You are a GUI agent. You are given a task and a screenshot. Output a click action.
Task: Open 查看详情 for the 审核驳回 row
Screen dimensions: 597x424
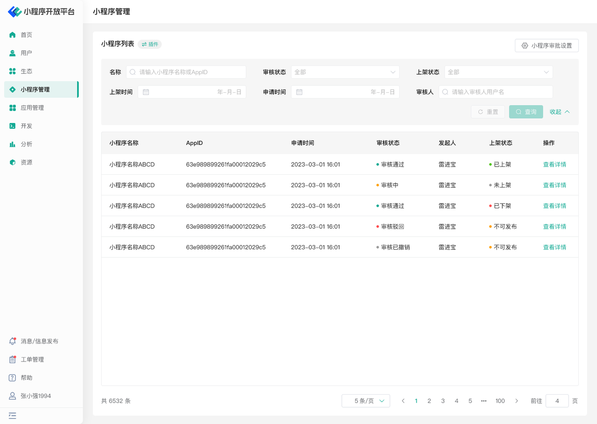pos(554,227)
